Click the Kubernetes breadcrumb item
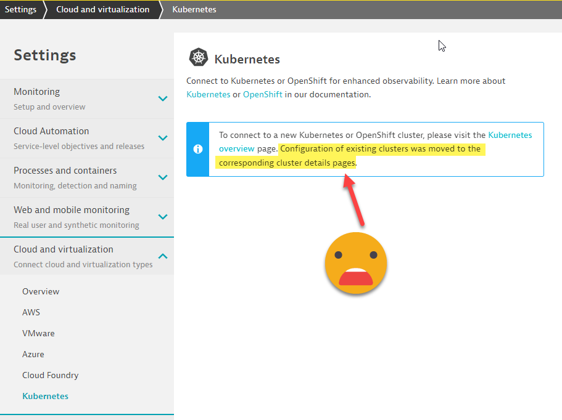Image resolution: width=562 pixels, height=420 pixels. 194,9
